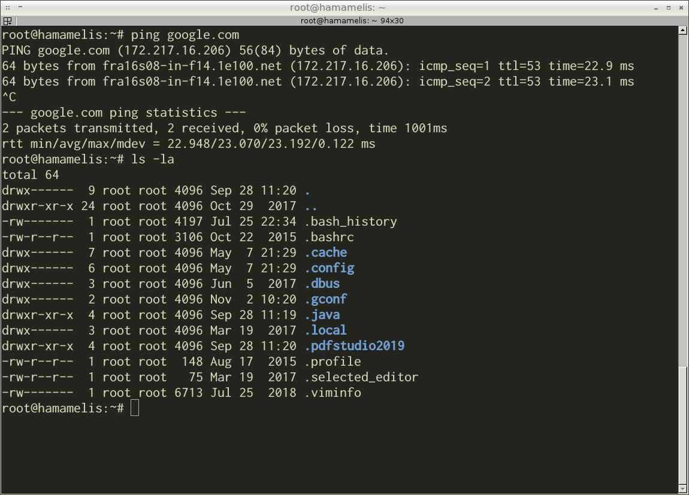
Task: Open the window menu dots icon
Action: 7,7
